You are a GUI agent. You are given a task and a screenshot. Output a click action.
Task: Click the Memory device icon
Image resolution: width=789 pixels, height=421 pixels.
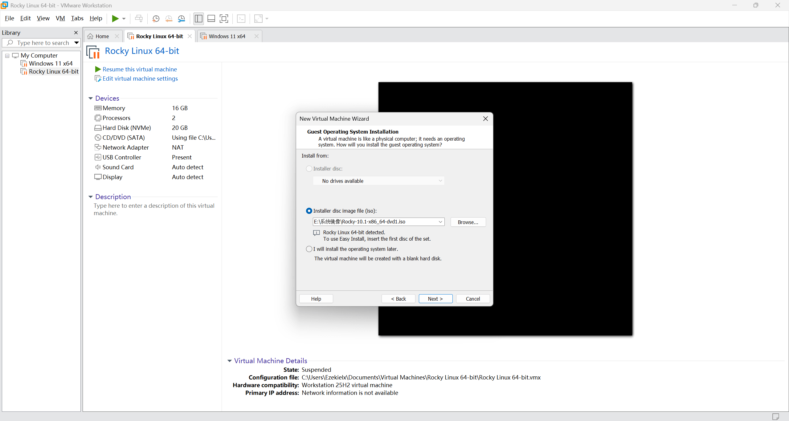(98, 108)
